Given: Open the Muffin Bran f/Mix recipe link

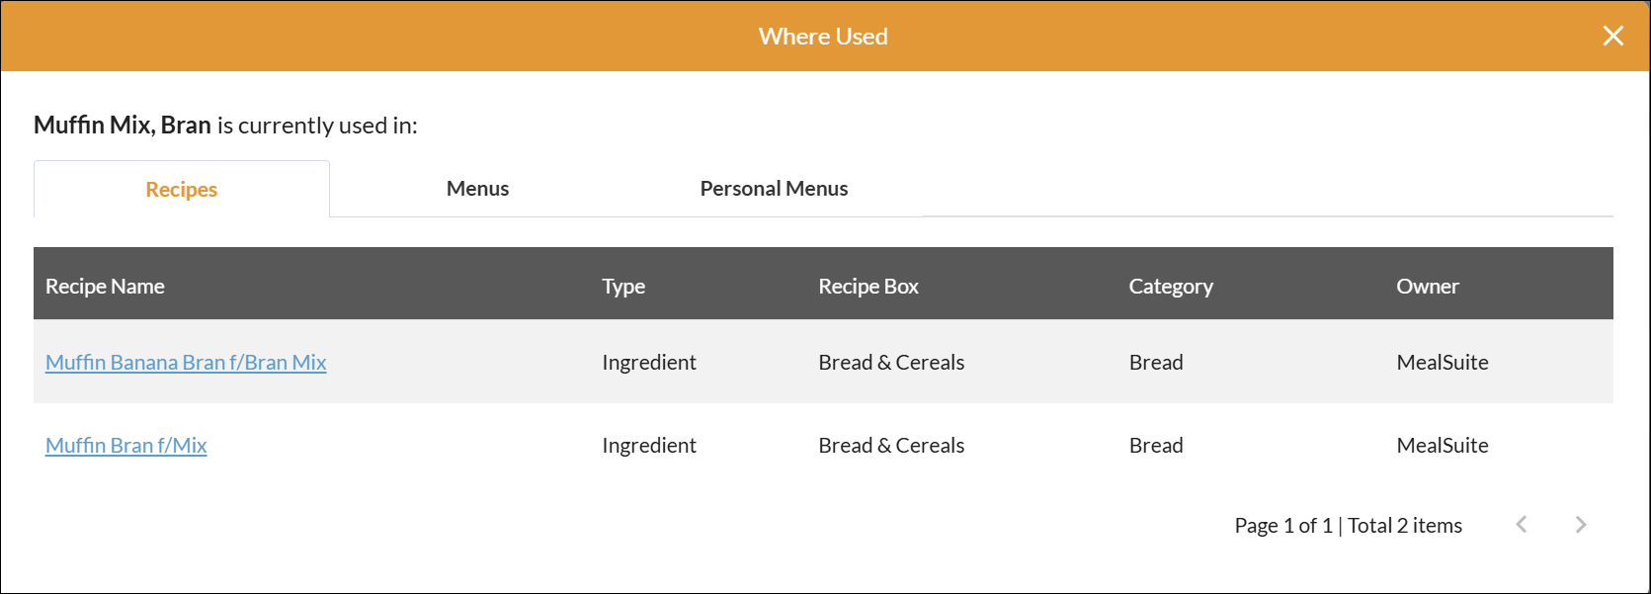Looking at the screenshot, I should click(x=126, y=446).
